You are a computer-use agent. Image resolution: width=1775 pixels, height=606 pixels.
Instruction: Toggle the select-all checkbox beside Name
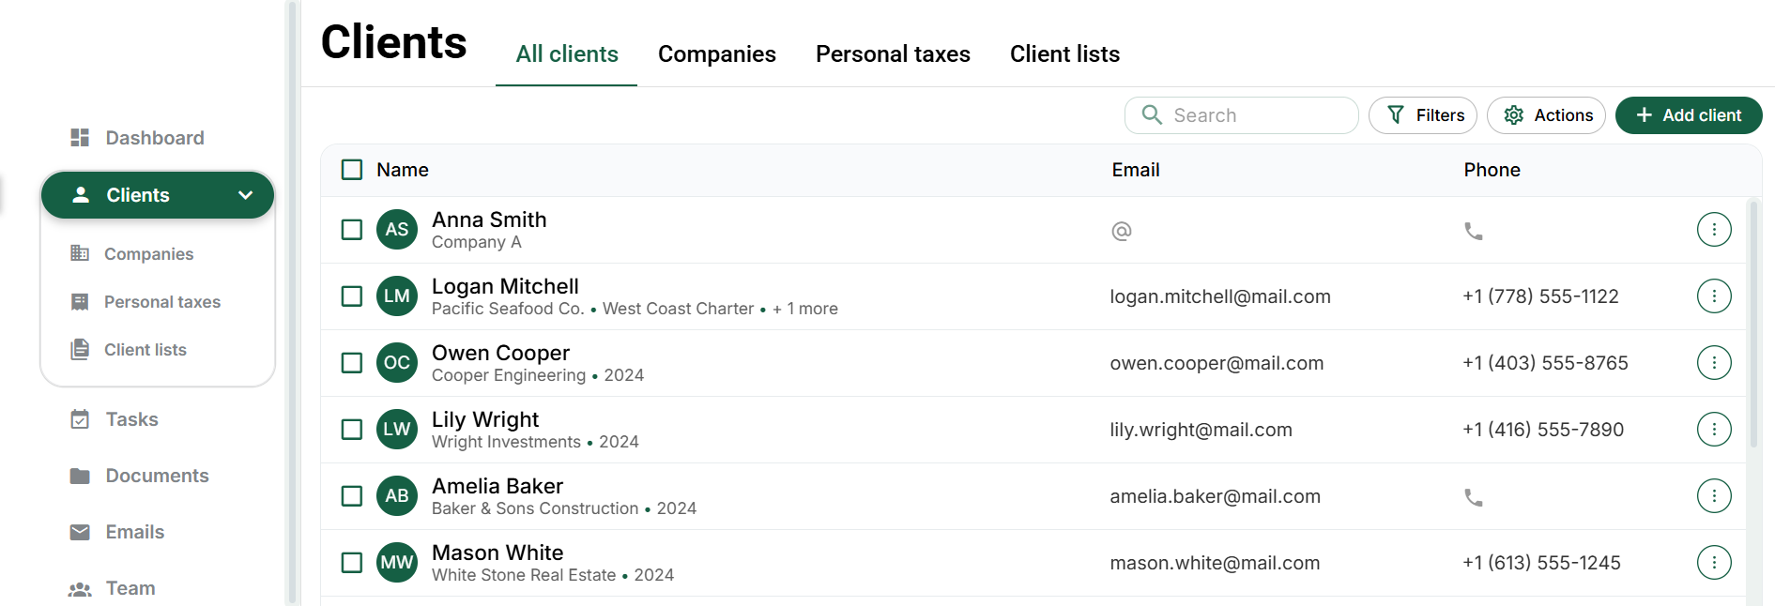click(352, 170)
